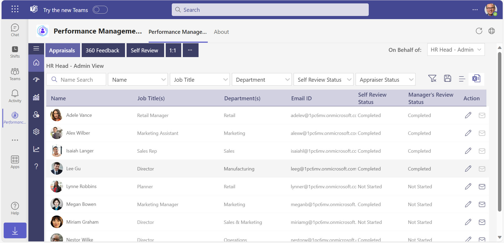The width and height of the screenshot is (504, 243).
Task: Go to Home in the app sidebar
Action: point(36,63)
